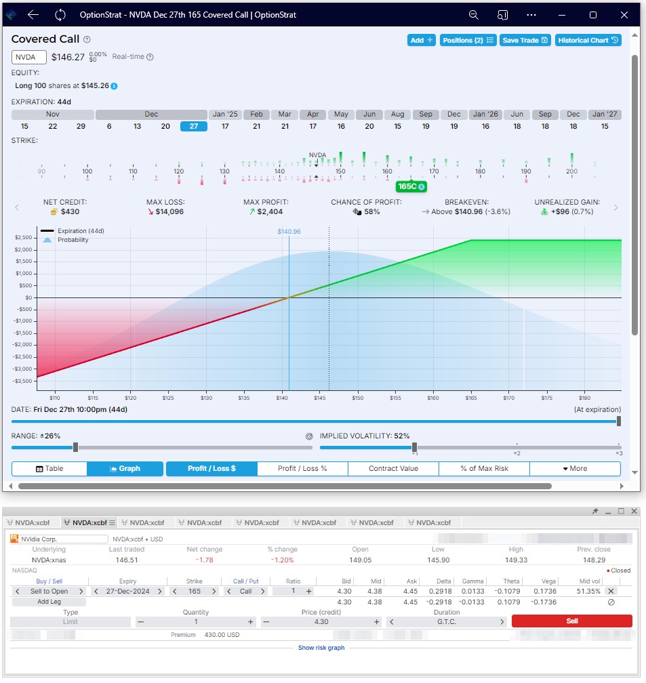Click the disabled circle icon in leg row
This screenshot has width=646, height=683.
click(x=611, y=602)
